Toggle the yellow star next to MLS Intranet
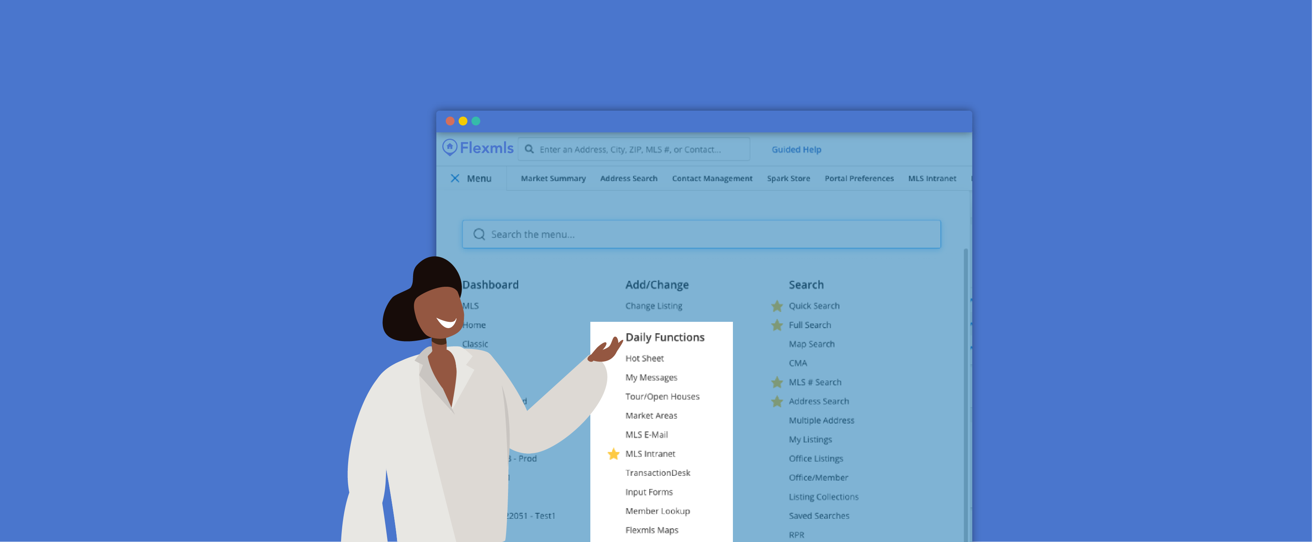 613,453
